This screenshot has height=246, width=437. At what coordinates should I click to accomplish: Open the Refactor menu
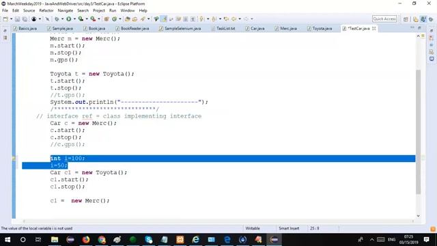(46, 11)
